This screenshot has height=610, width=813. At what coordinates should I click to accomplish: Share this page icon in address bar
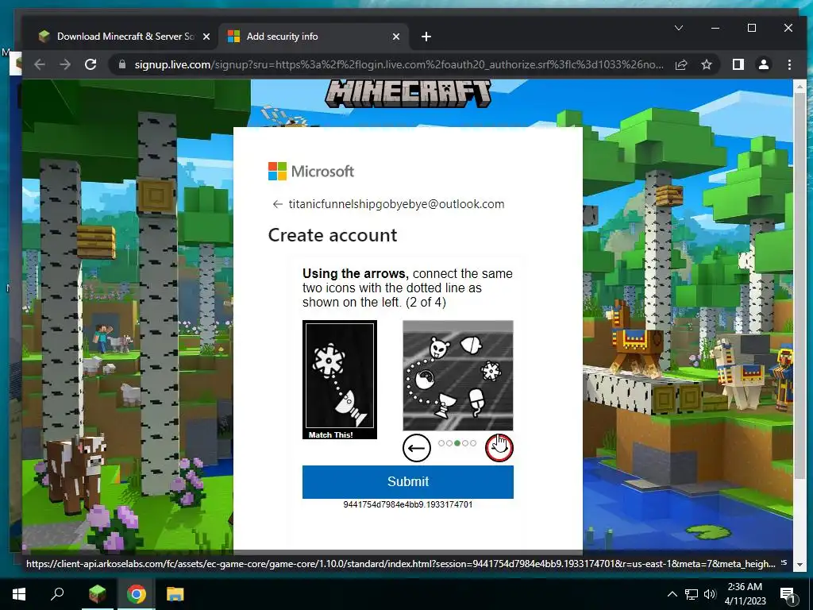[x=681, y=65]
